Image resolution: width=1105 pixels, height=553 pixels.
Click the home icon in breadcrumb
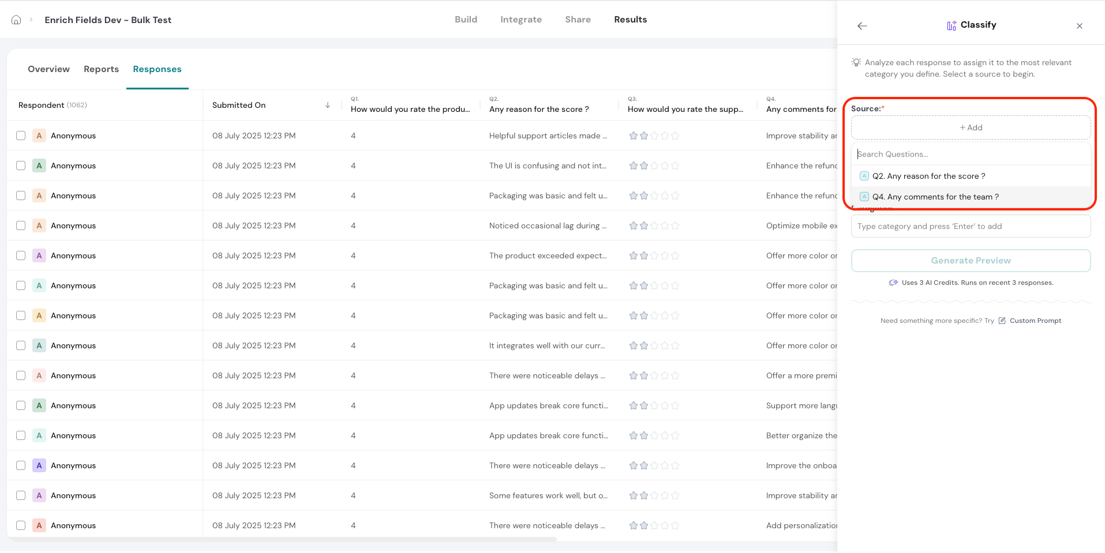(x=16, y=20)
